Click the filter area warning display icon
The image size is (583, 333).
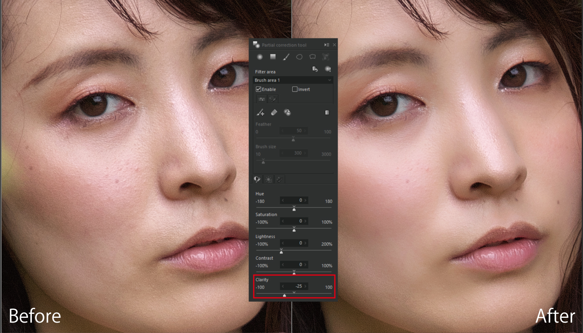tap(328, 69)
